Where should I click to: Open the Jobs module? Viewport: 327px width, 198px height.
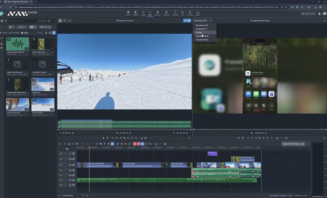point(183,13)
